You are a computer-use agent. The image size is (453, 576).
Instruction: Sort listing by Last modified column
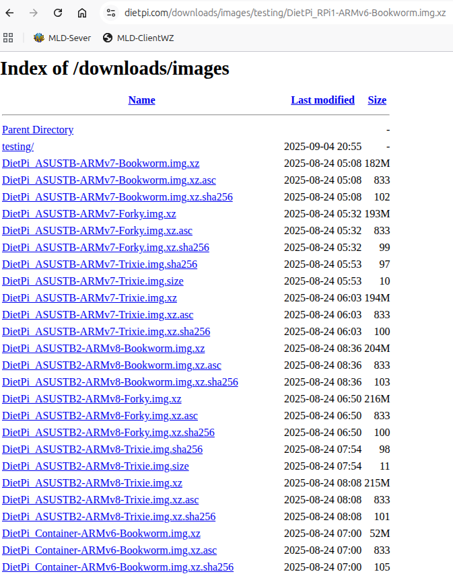tap(322, 100)
